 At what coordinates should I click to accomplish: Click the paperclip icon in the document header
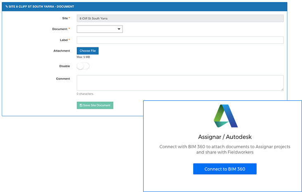coord(7,7)
